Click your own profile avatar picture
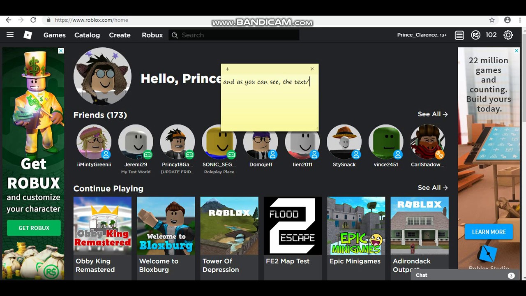Viewport: 526px width, 296px height. 102,76
